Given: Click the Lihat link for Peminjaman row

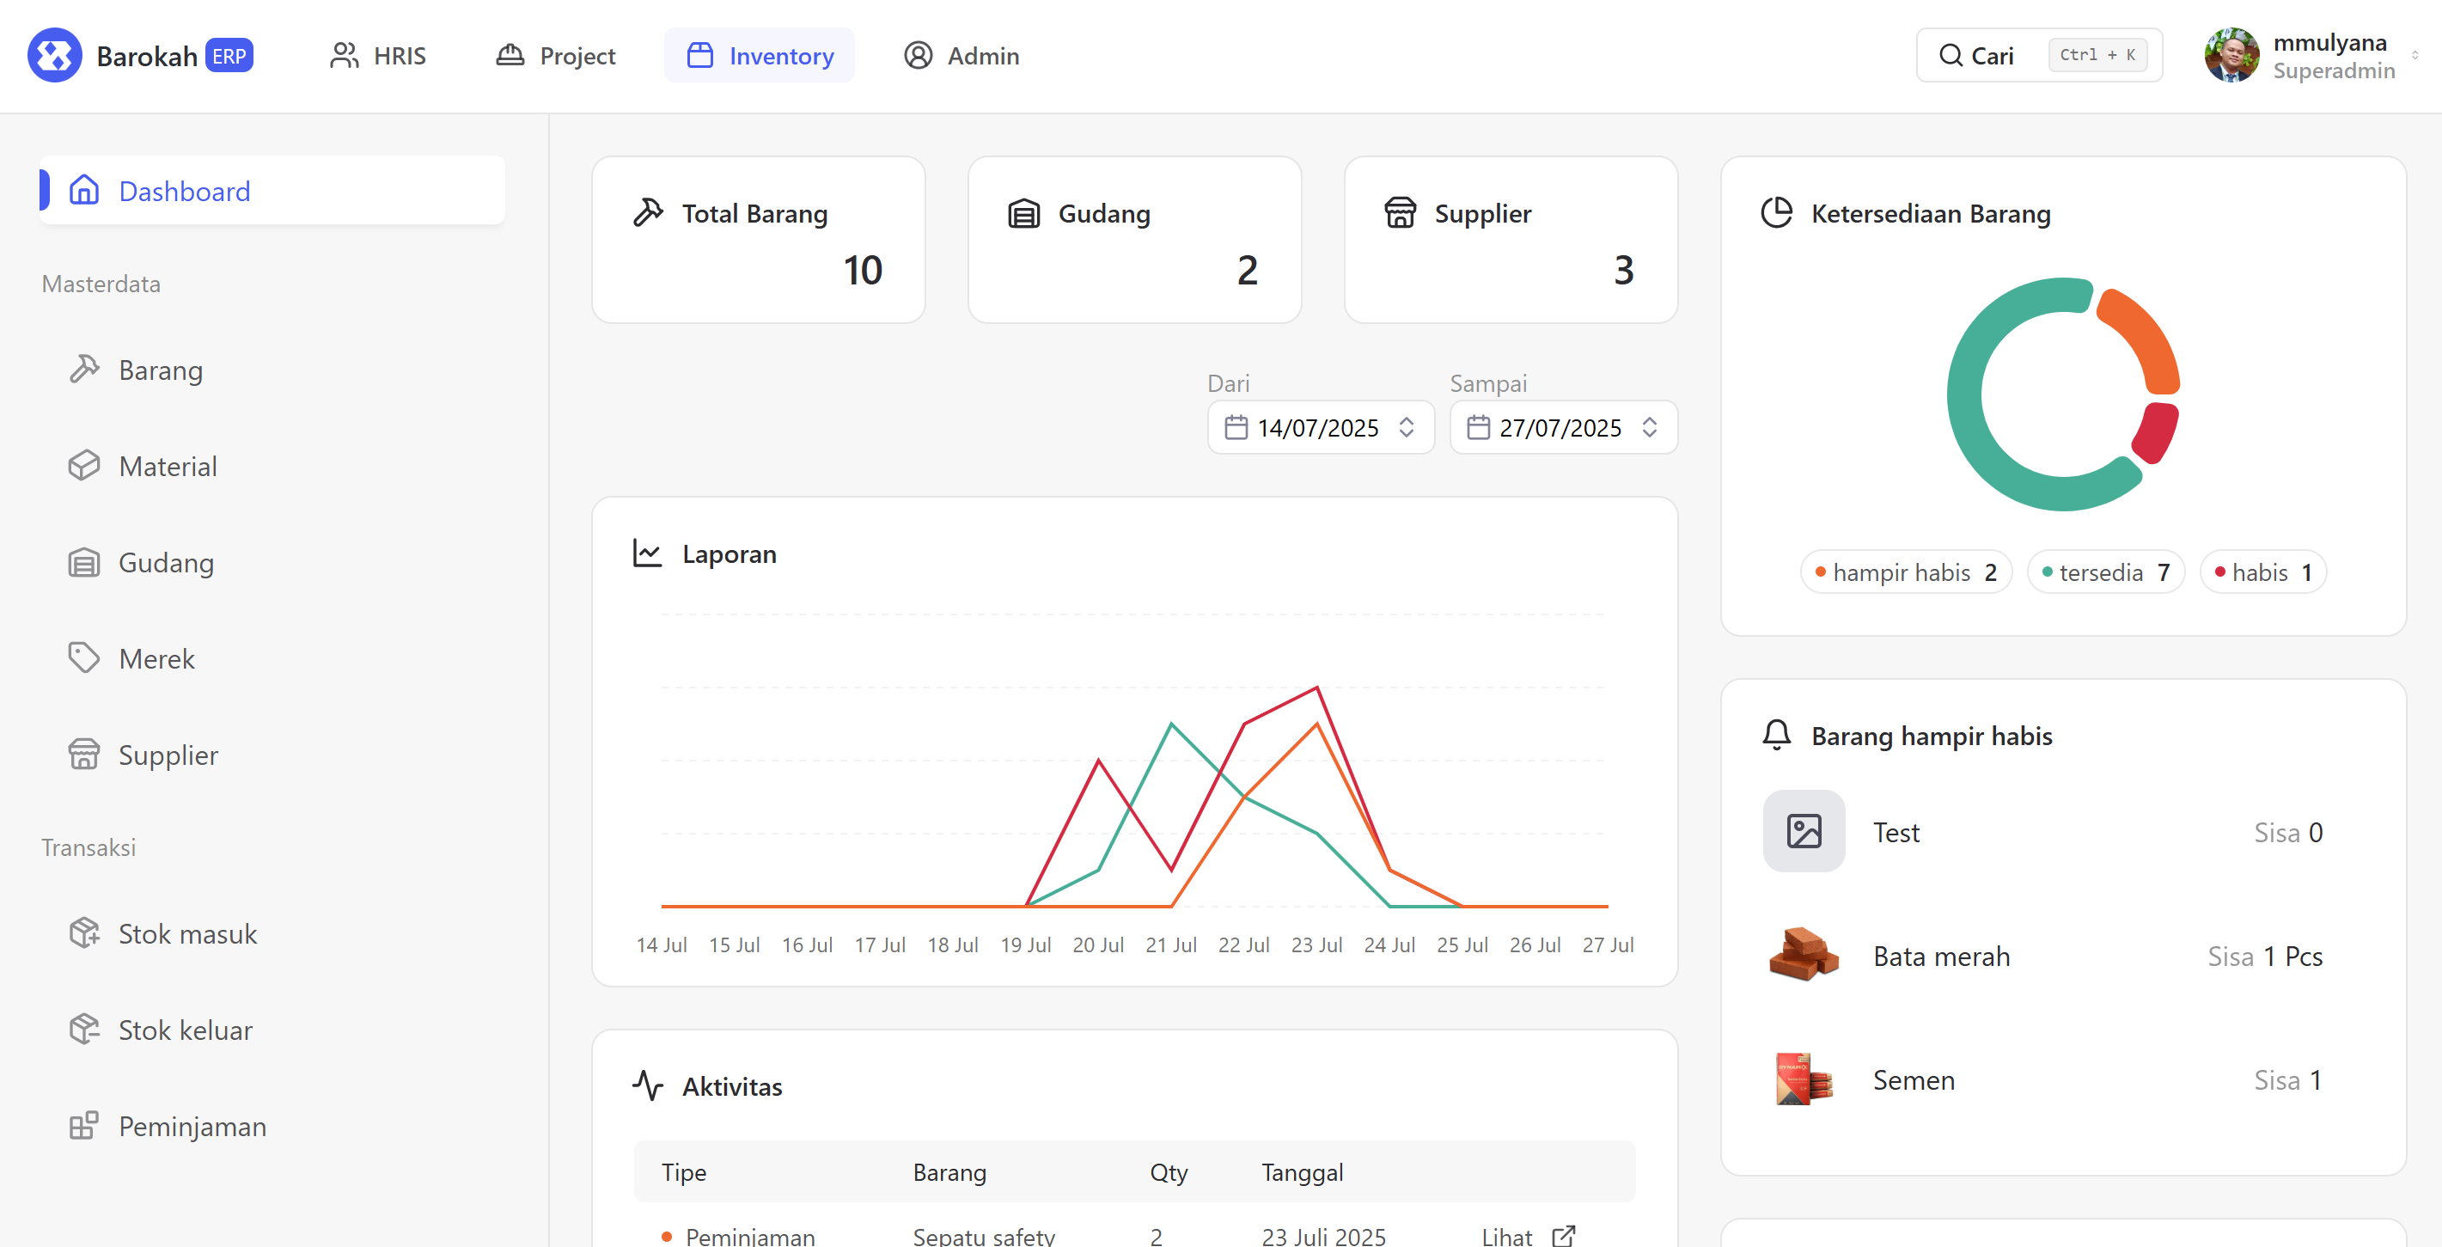Looking at the screenshot, I should tap(1506, 1236).
